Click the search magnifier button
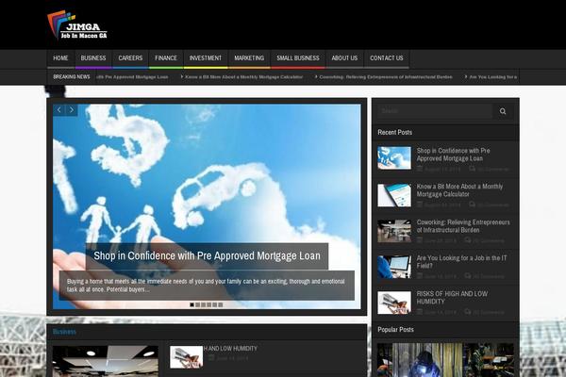566x377 pixels. 503,111
